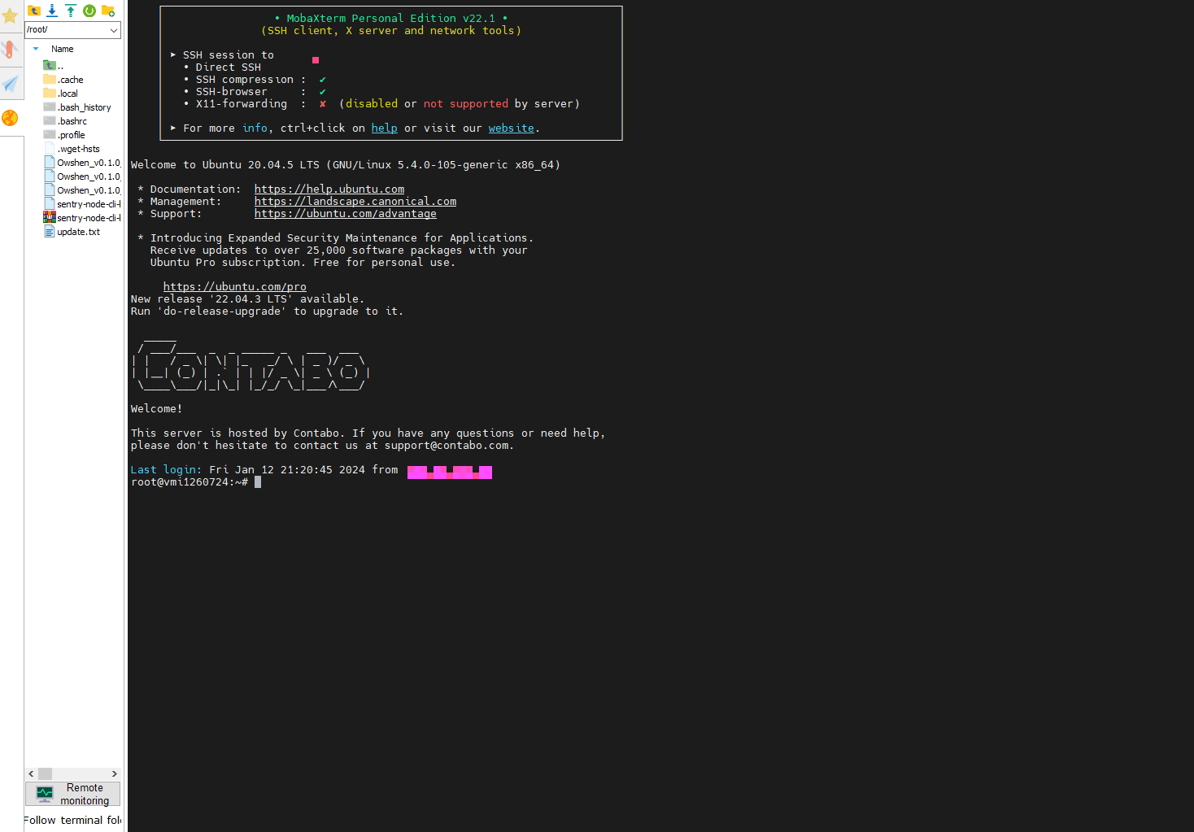Open the Sftp globe sidebar tab
The height and width of the screenshot is (832, 1194).
pos(10,118)
